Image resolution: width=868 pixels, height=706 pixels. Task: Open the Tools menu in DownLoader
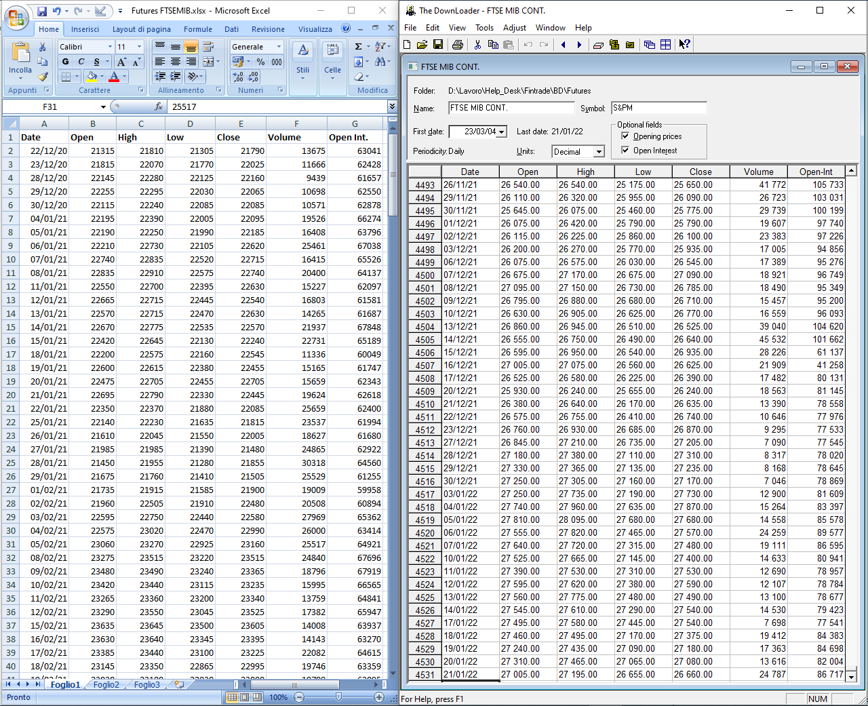484,28
